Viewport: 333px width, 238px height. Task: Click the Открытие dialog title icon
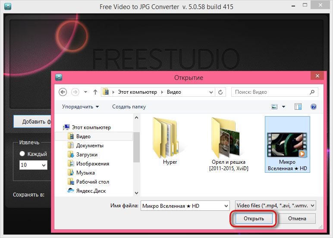(x=59, y=77)
